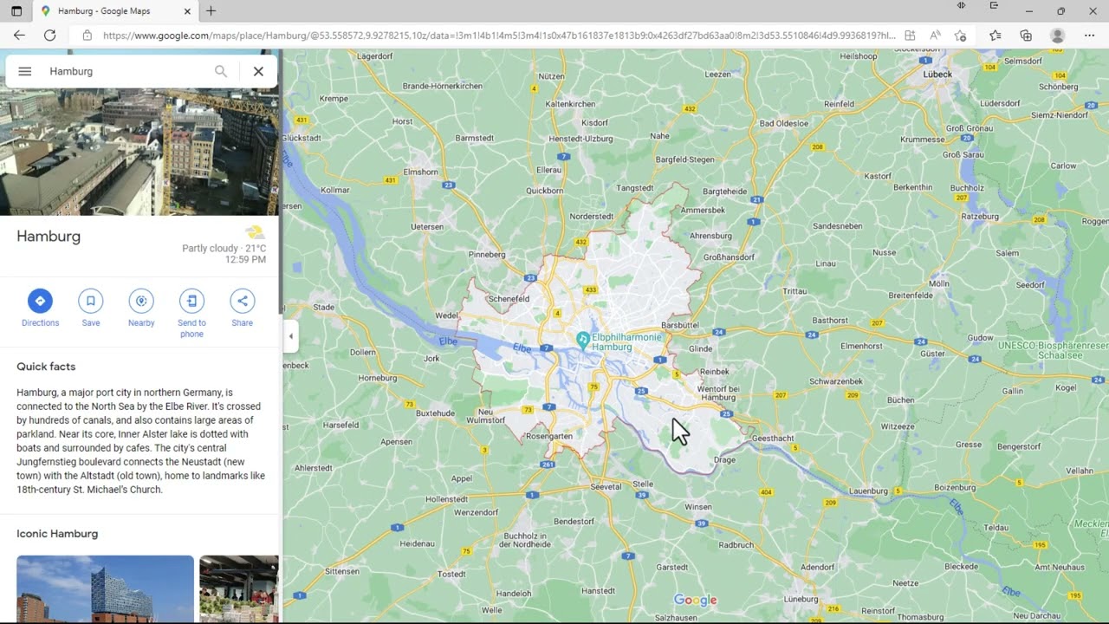Screen dimensions: 1109x624
Task: Select the Ahrensburg town label
Action: [710, 236]
